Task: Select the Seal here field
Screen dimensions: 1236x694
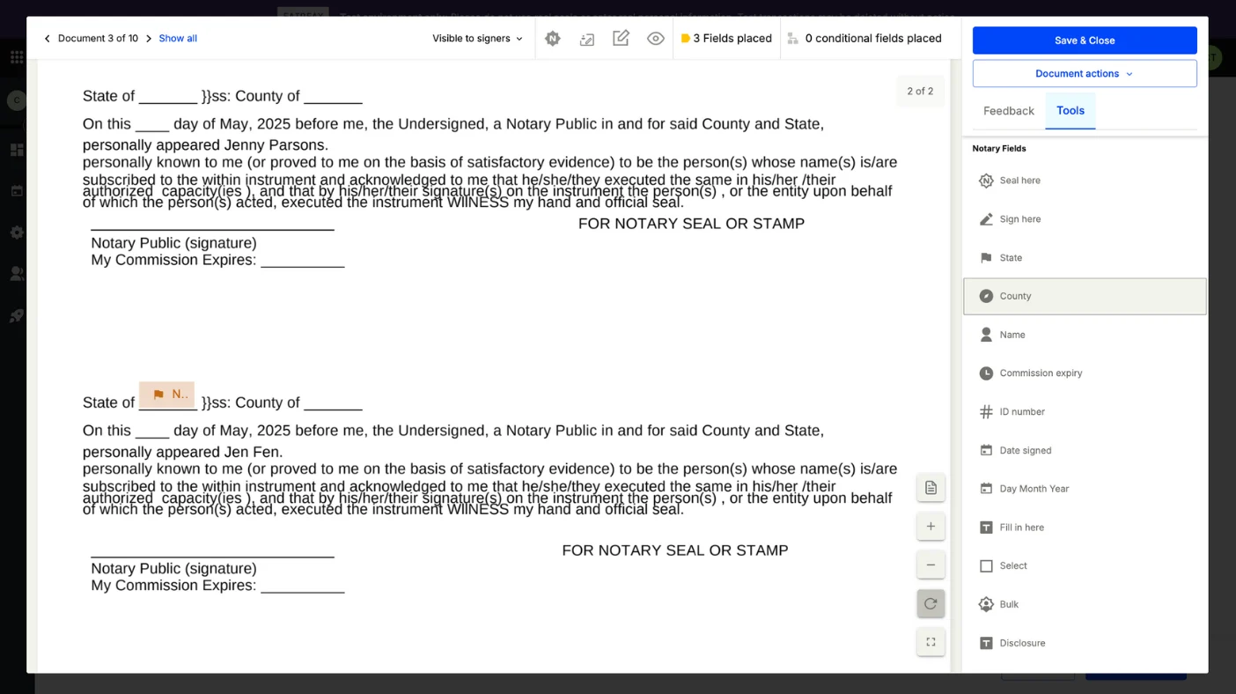Action: (1085, 181)
